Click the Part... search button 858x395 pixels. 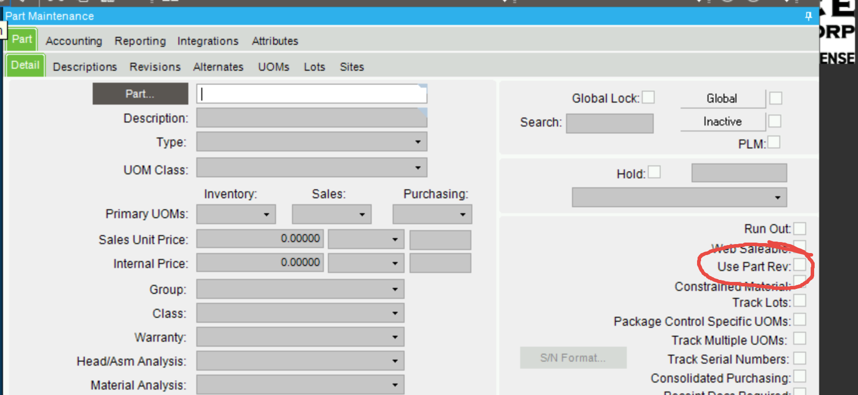[140, 94]
